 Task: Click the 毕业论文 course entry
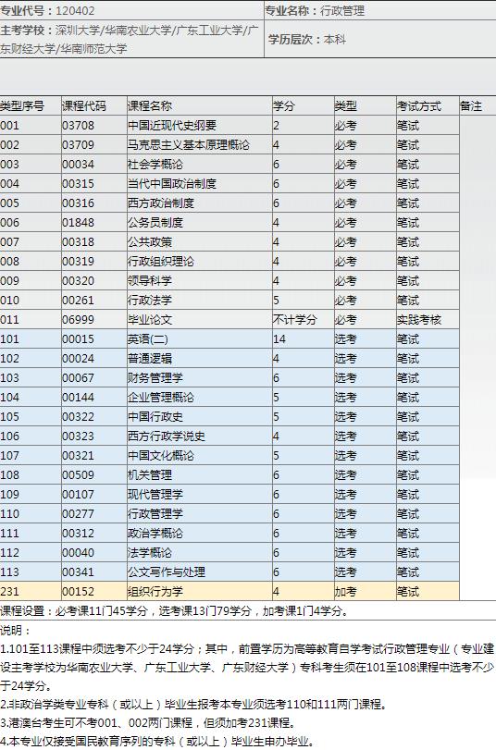click(x=150, y=320)
